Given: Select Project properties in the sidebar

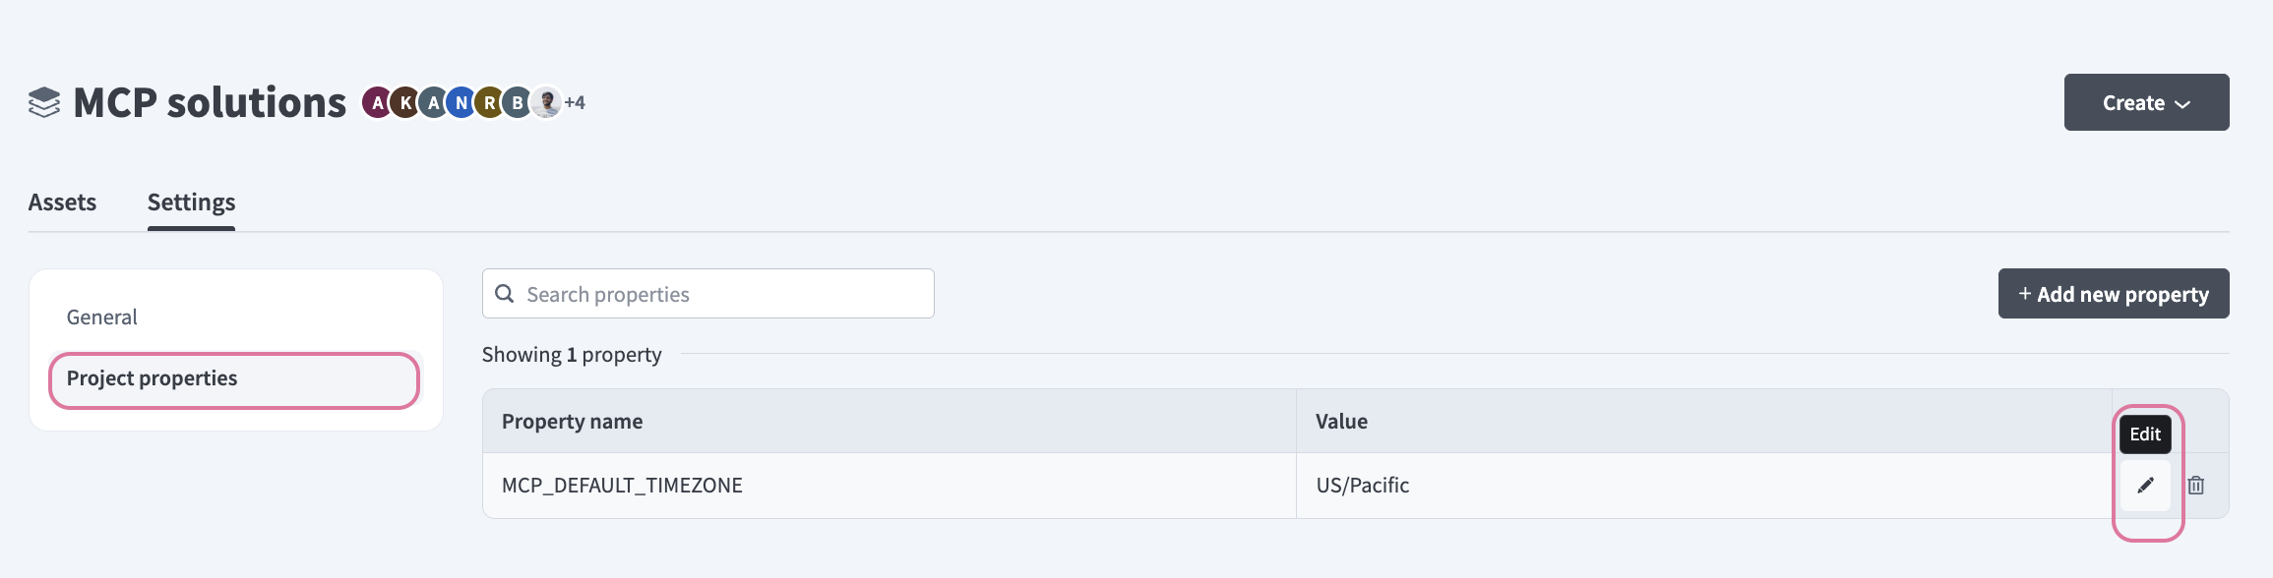Looking at the screenshot, I should tap(153, 378).
